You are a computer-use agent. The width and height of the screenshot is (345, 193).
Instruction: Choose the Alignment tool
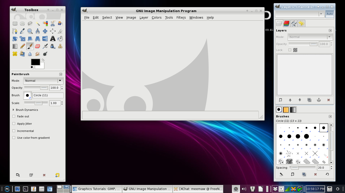53,31
